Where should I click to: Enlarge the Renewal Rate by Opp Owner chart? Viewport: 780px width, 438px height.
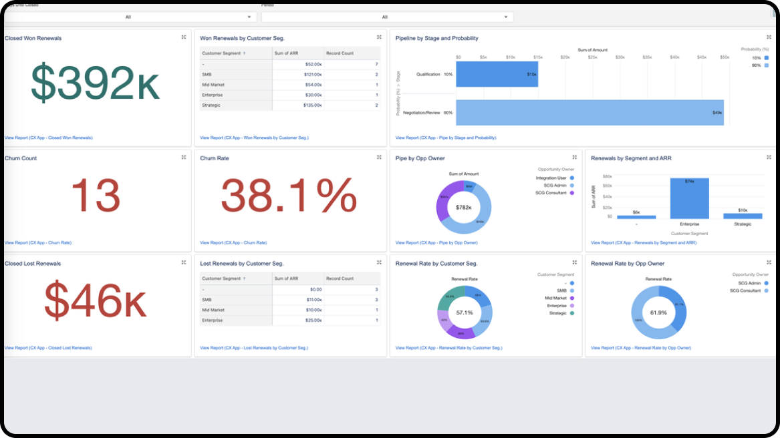click(x=769, y=262)
